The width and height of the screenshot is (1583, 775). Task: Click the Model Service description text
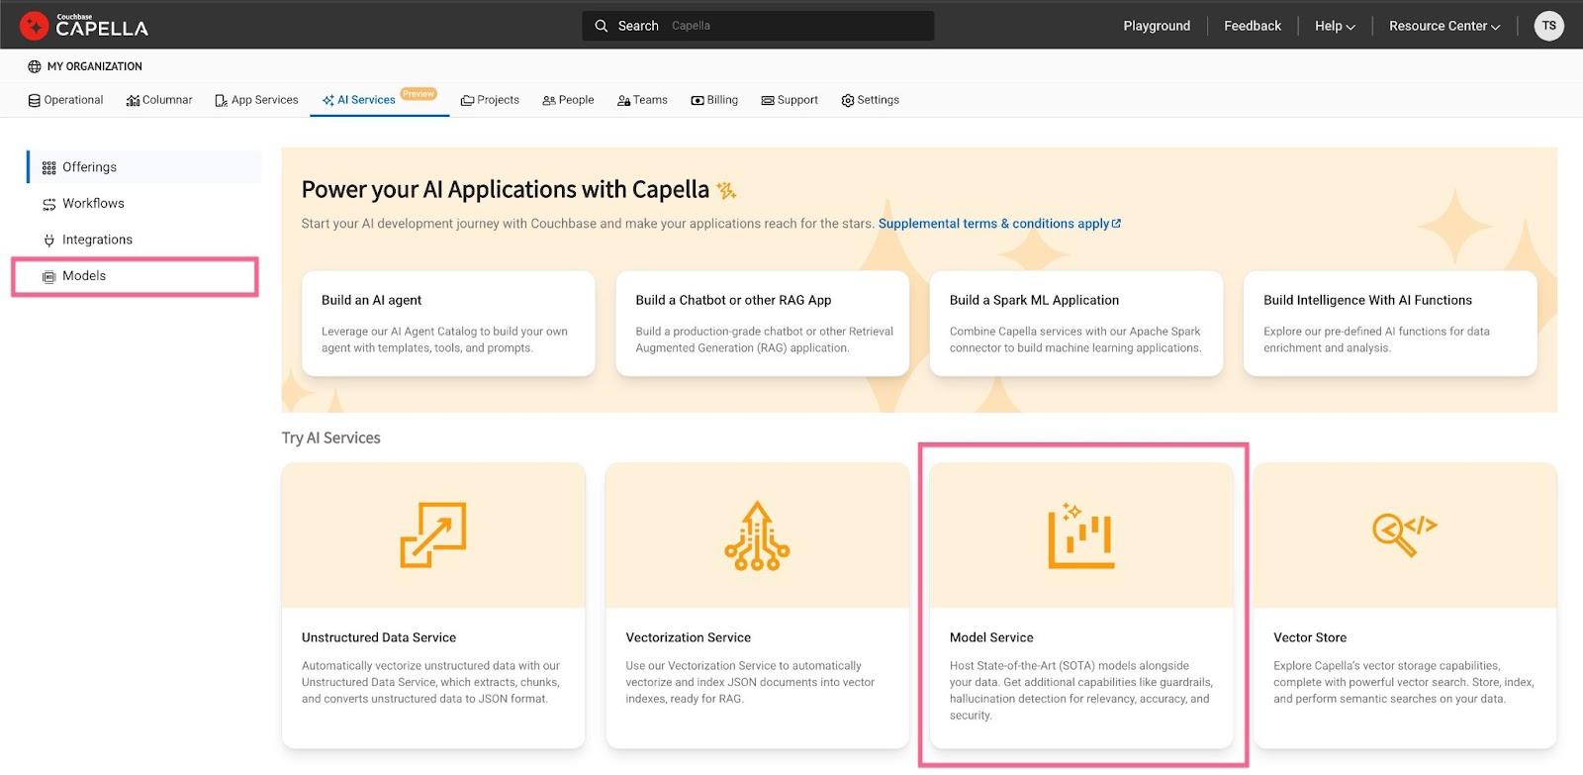click(x=1080, y=690)
